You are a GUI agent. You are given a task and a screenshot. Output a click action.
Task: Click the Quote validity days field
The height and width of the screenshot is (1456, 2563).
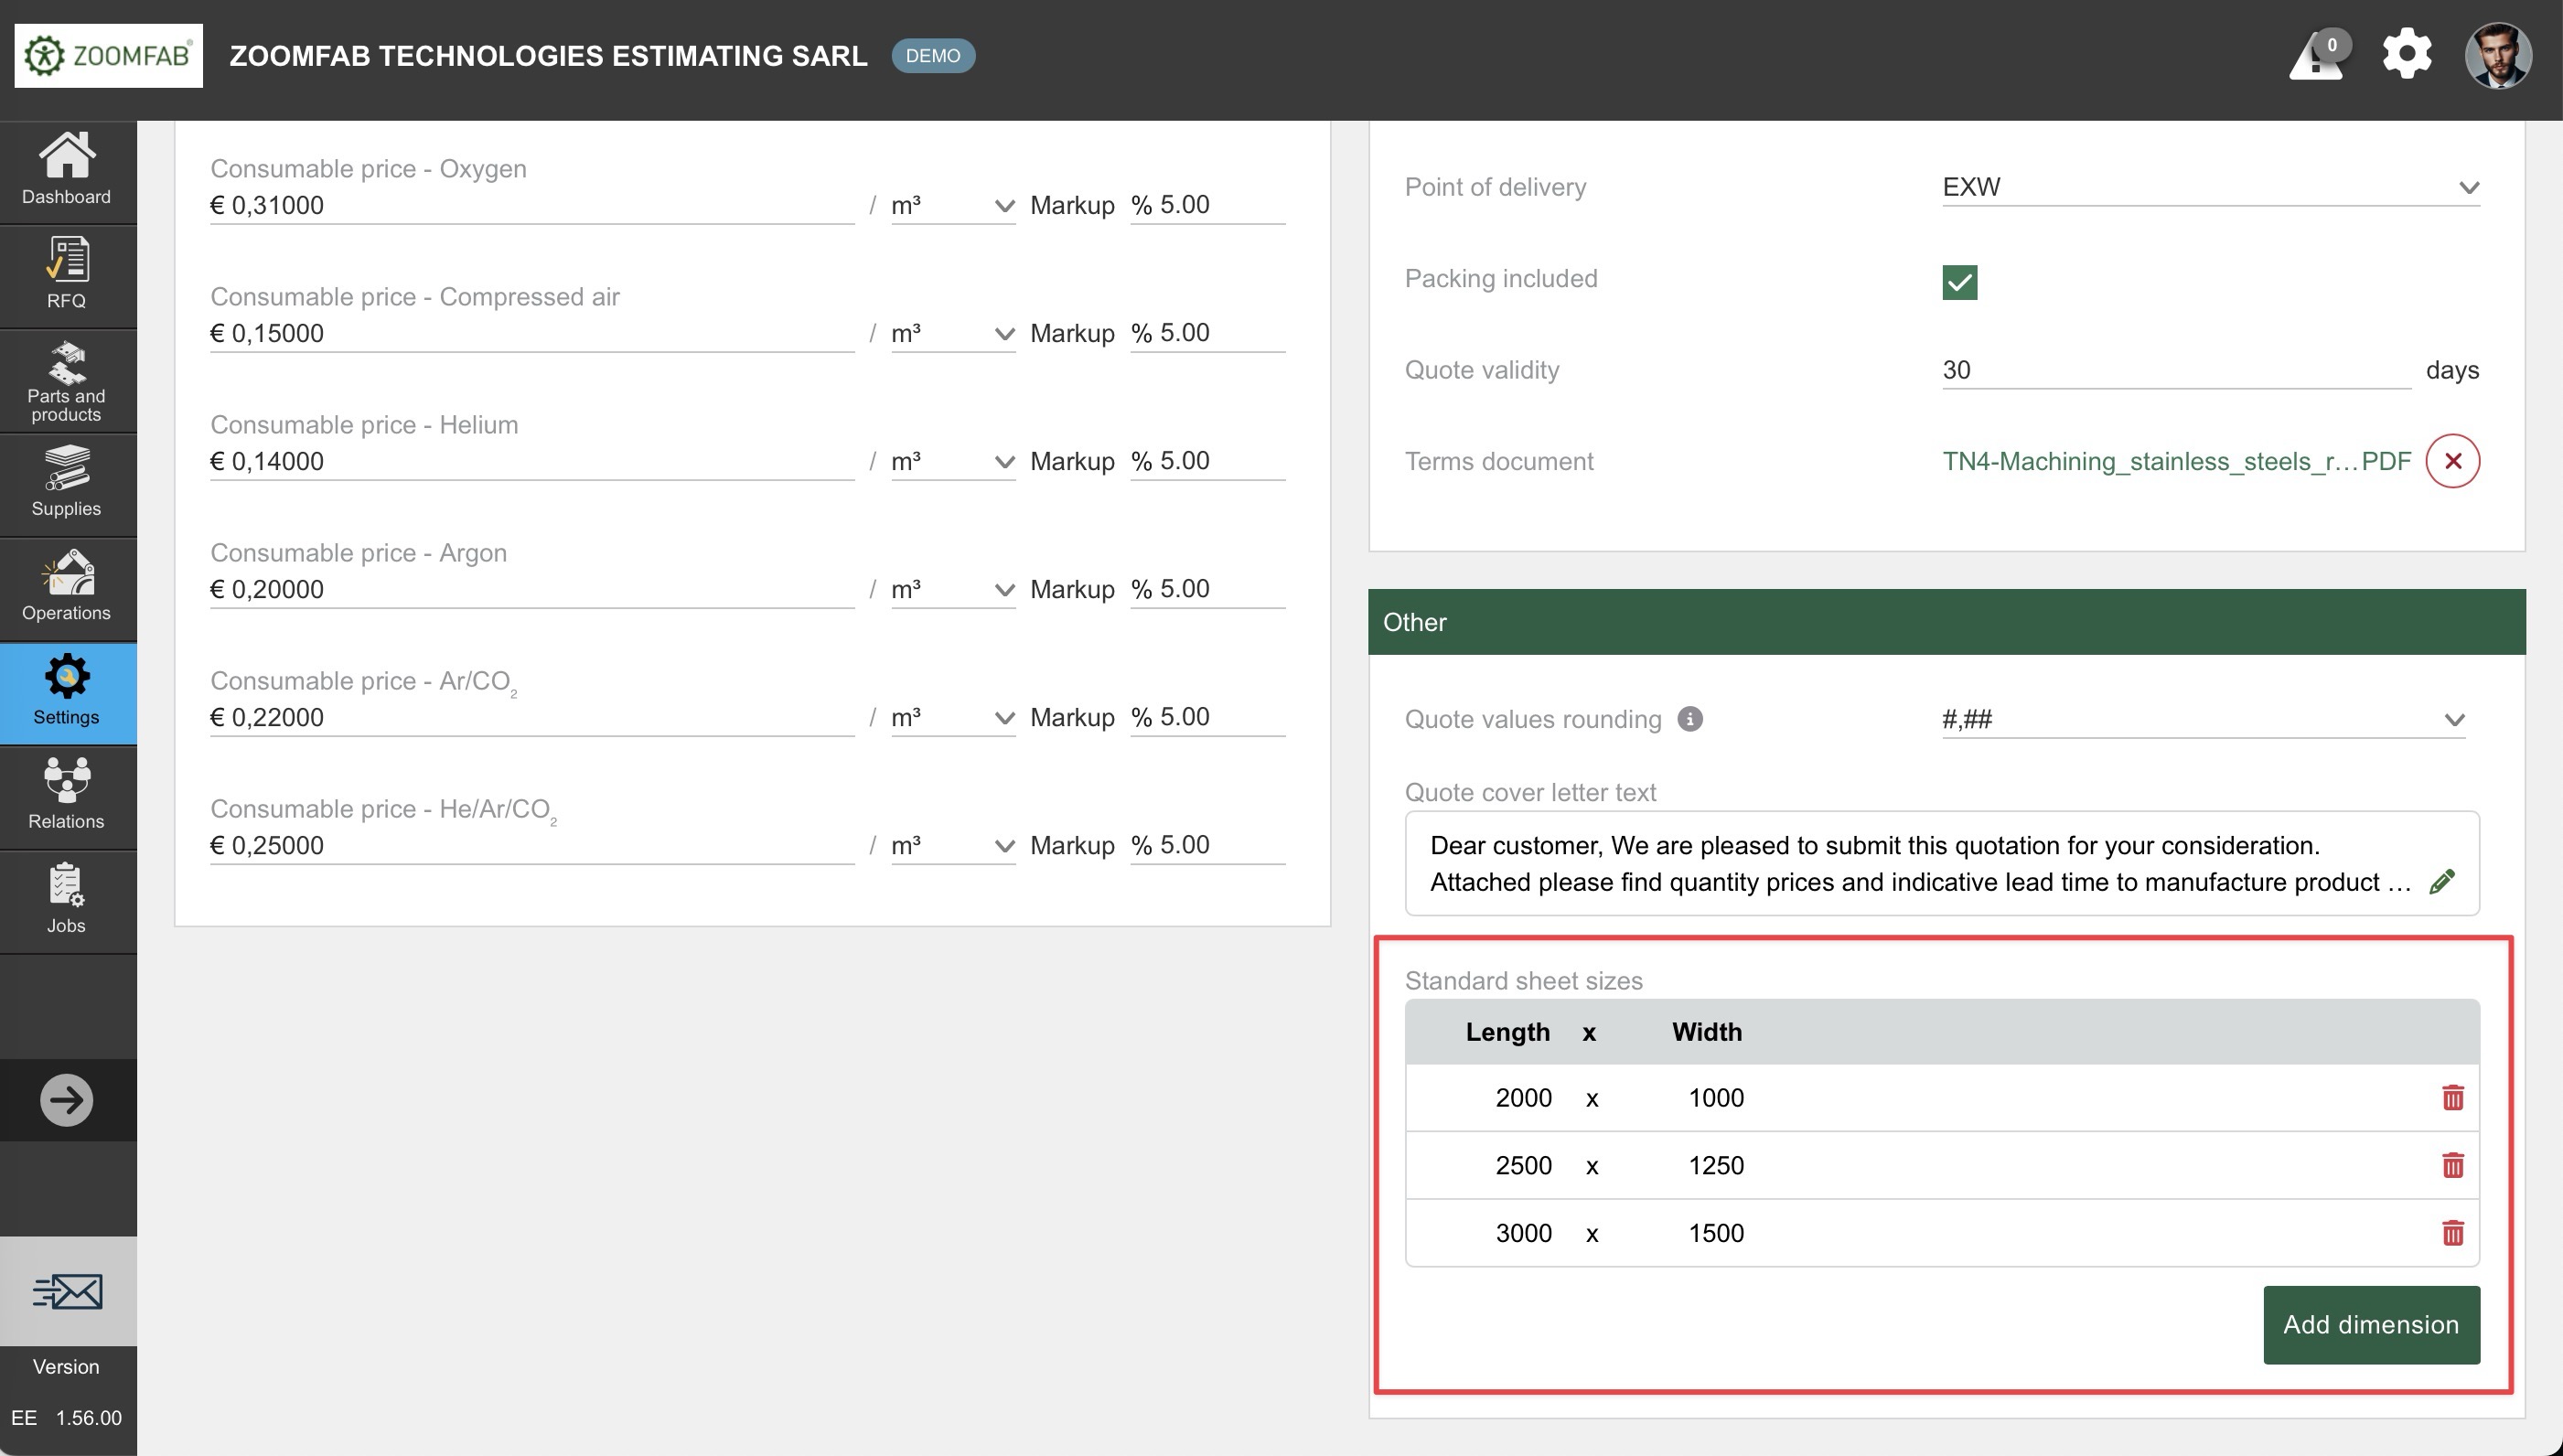(x=2175, y=370)
